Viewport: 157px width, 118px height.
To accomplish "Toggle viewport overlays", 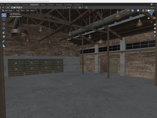I will (138, 10).
